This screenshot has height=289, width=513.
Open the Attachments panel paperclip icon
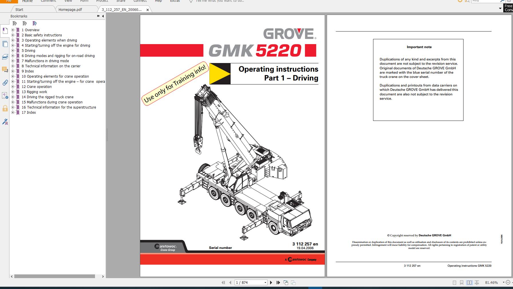[x=5, y=82]
